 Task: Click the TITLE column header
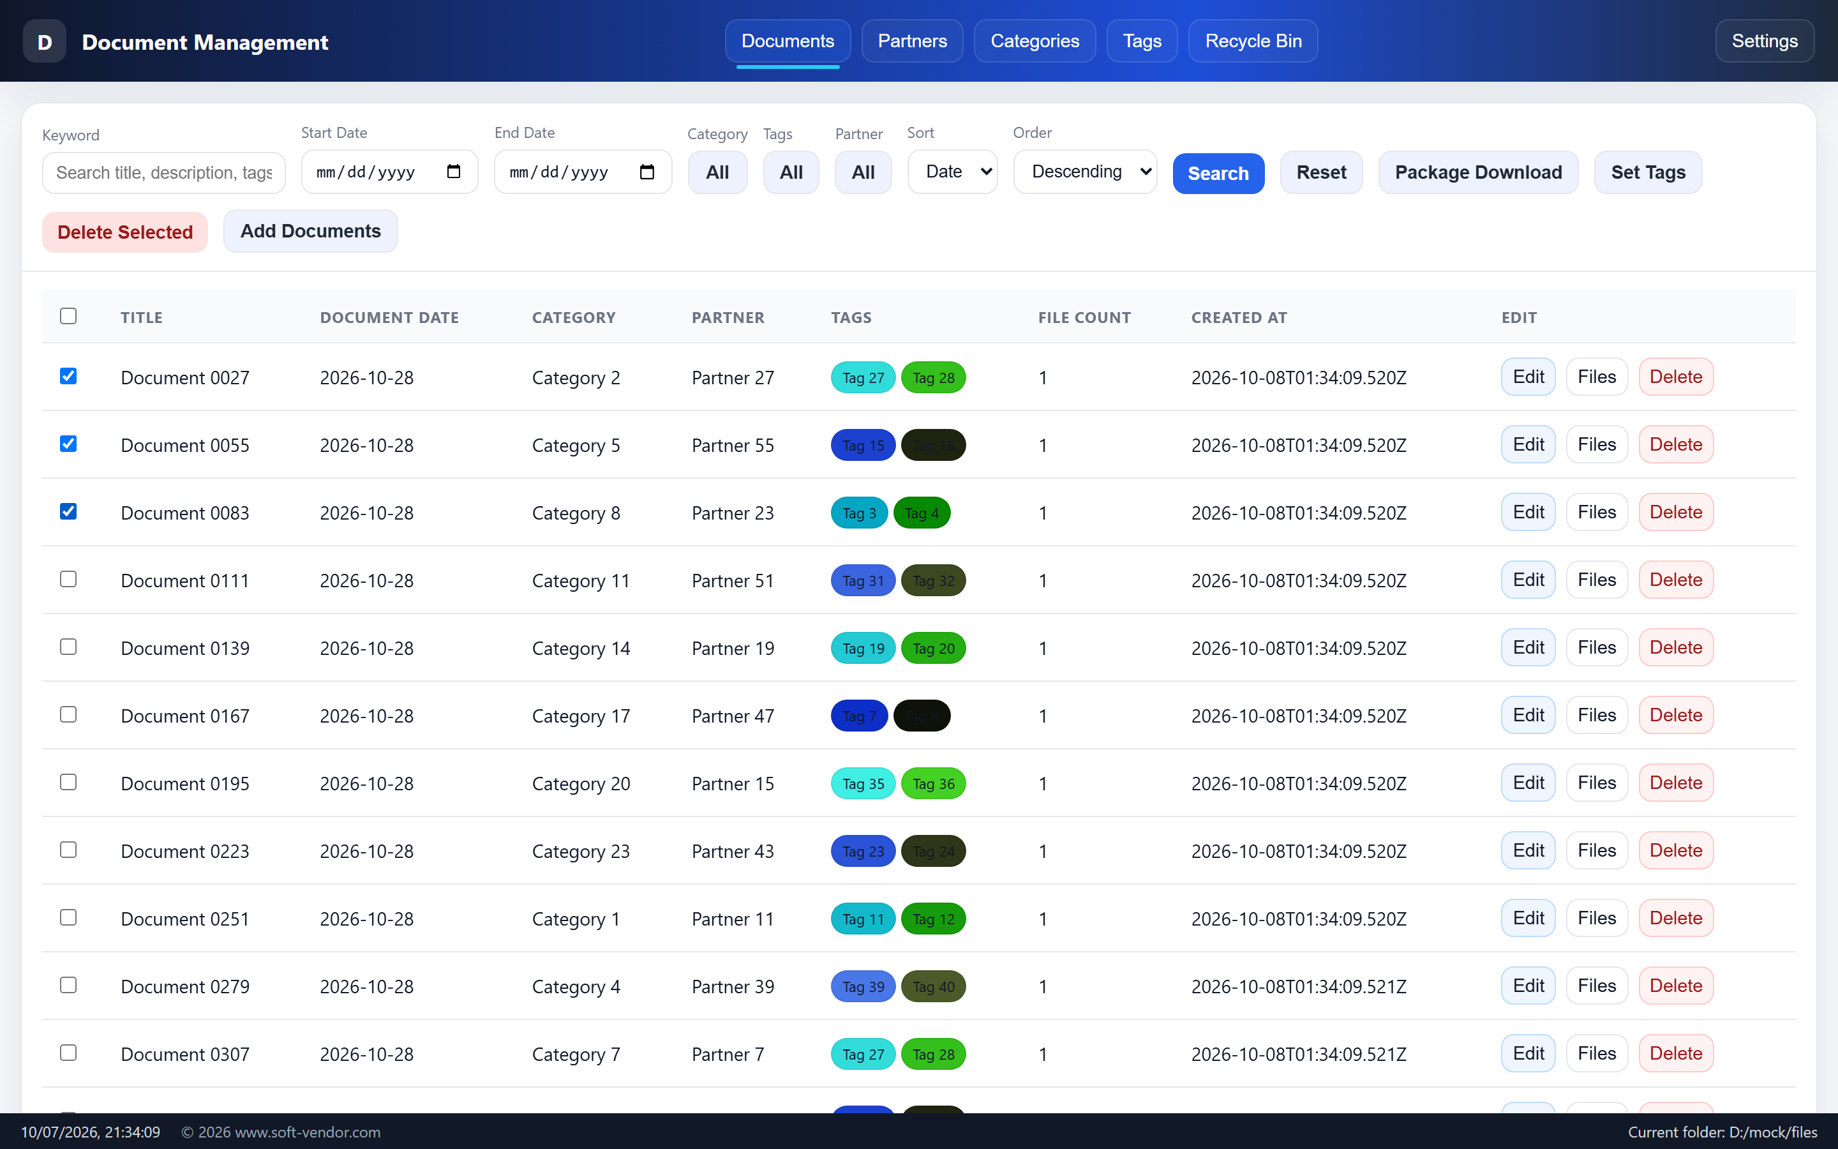(142, 318)
